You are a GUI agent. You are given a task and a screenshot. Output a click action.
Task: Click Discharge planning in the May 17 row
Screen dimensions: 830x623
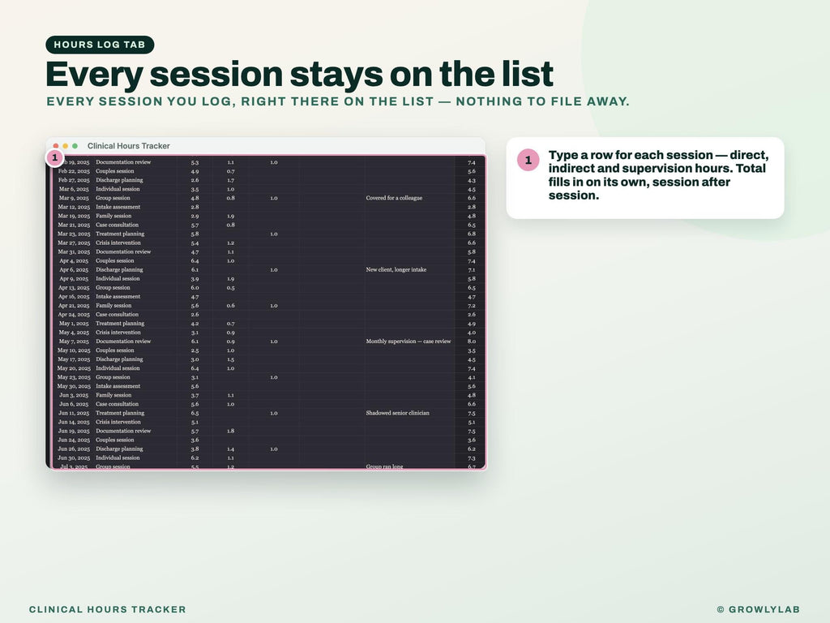(119, 359)
